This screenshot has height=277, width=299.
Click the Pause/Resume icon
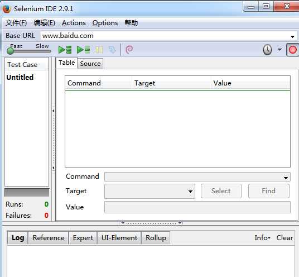coord(99,50)
